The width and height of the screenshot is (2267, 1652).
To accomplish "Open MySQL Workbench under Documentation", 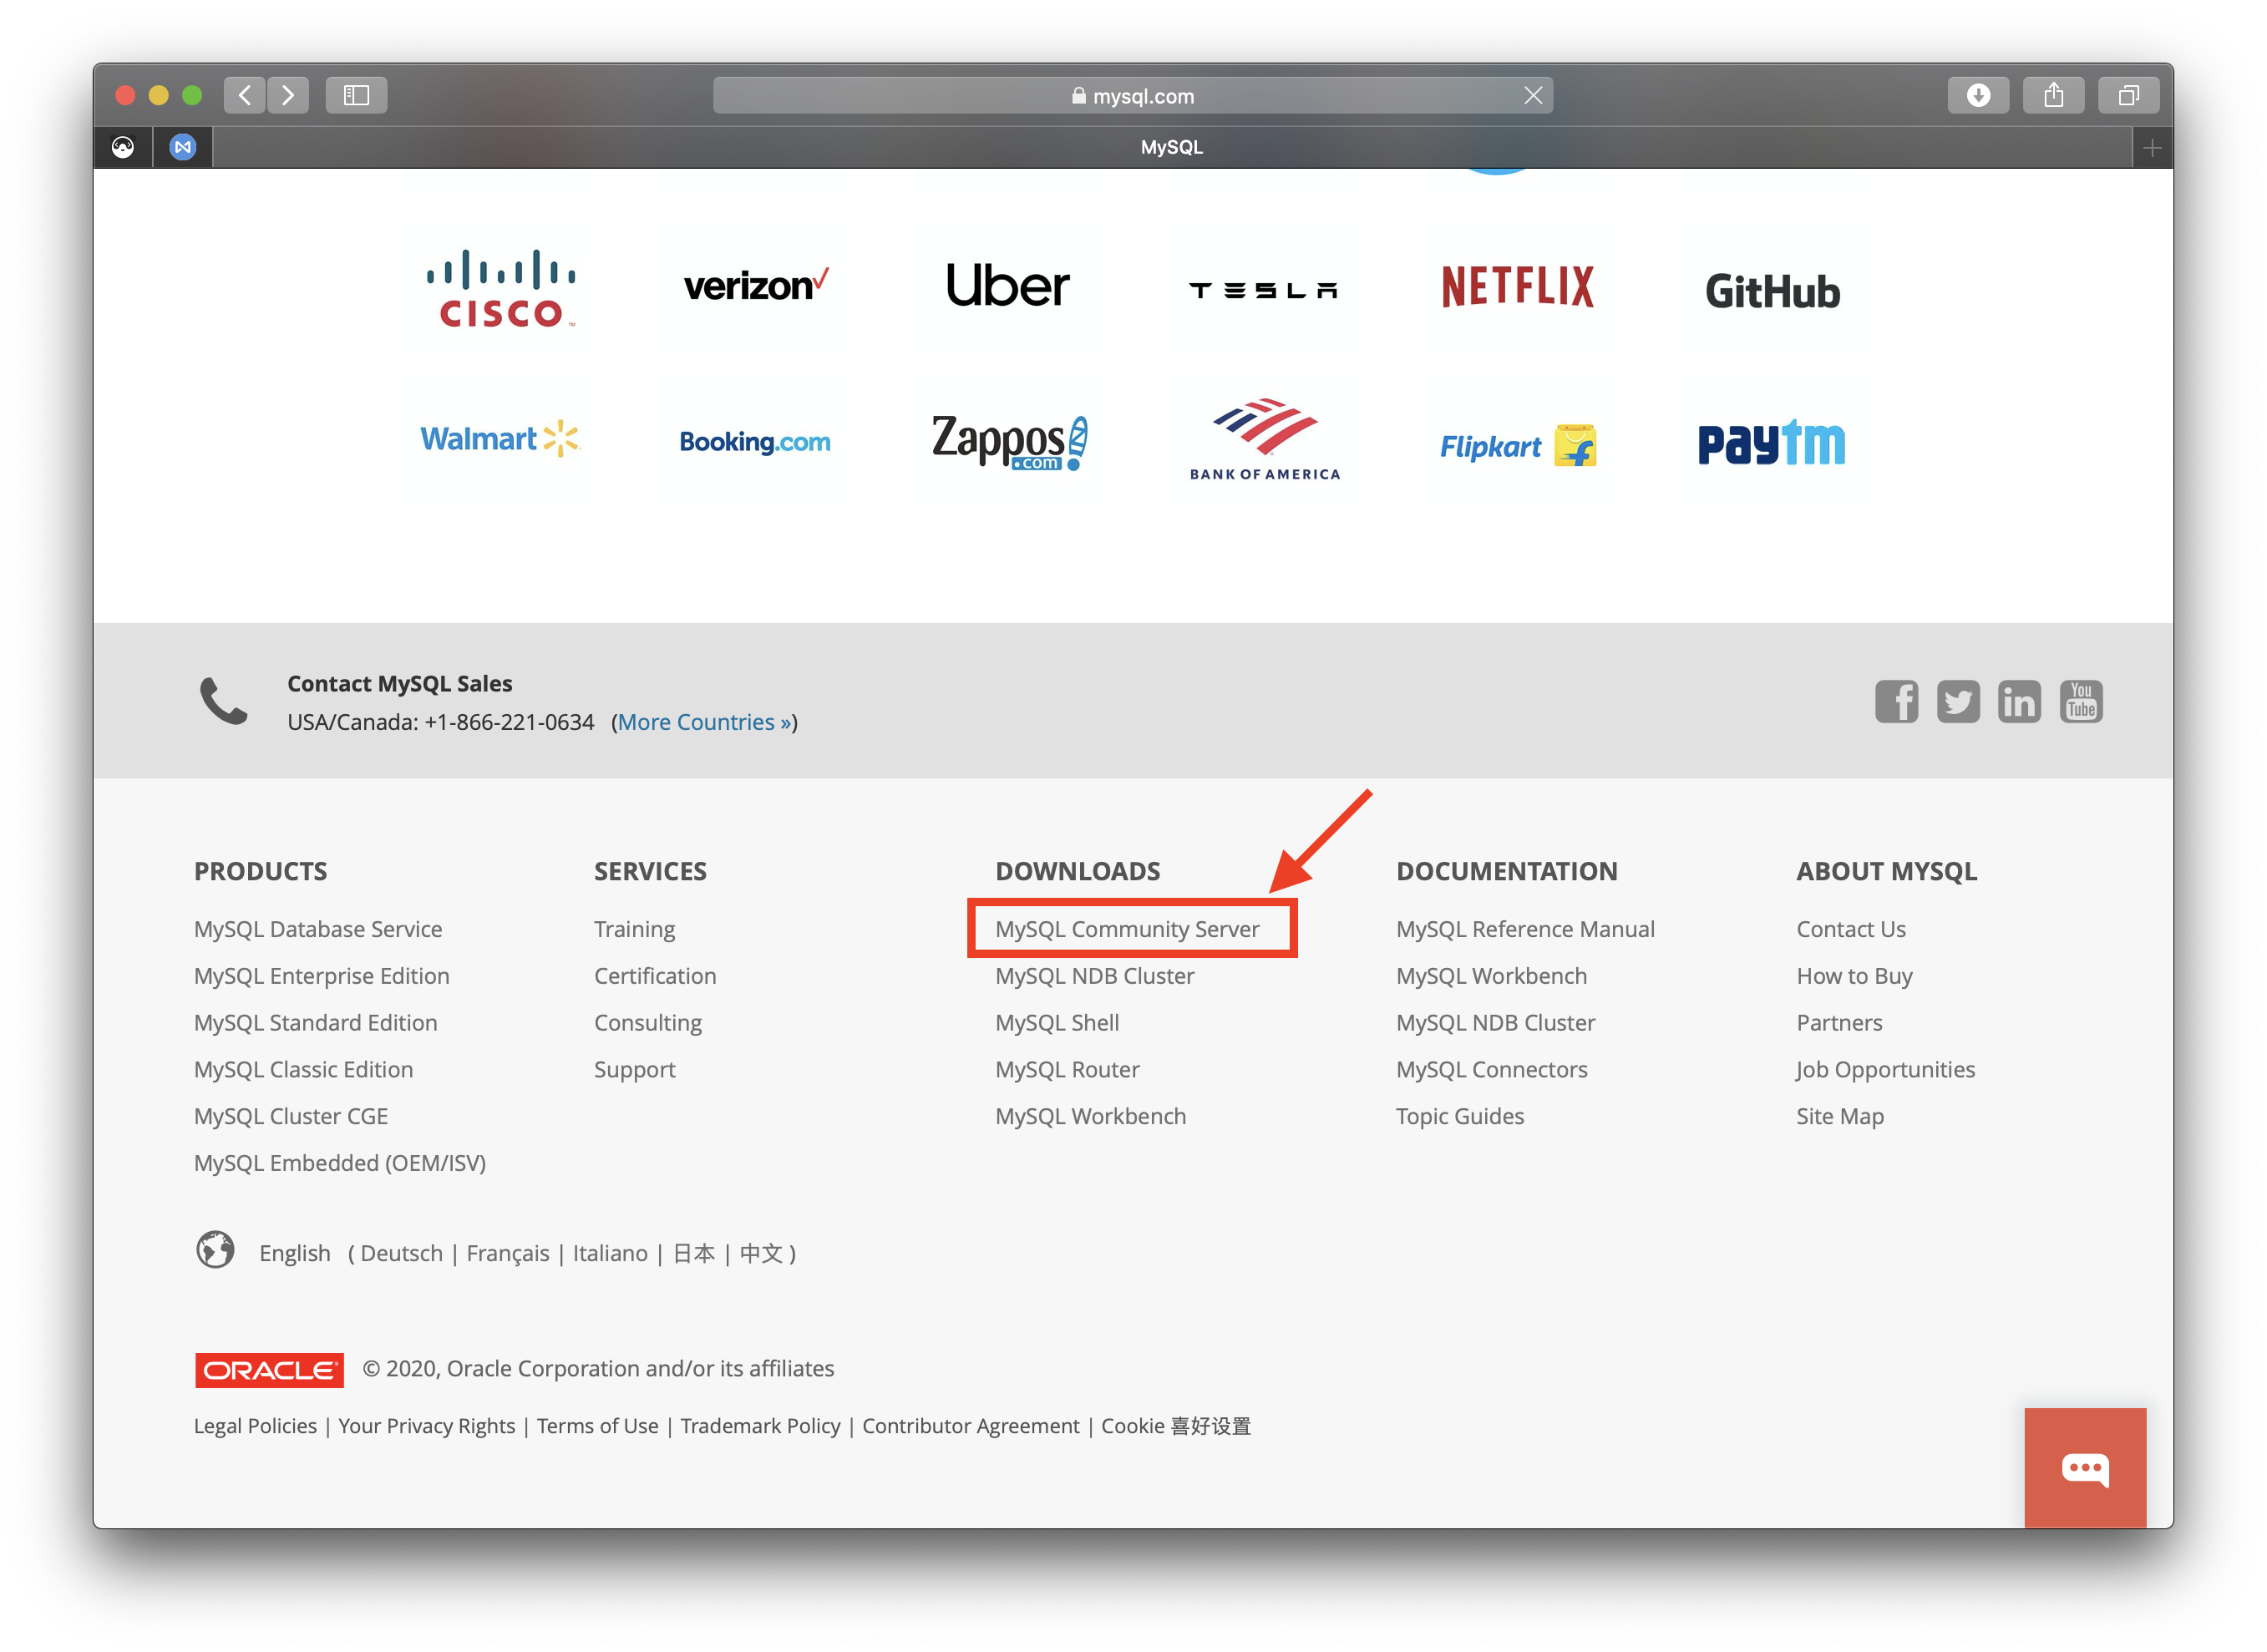I will coord(1491,976).
